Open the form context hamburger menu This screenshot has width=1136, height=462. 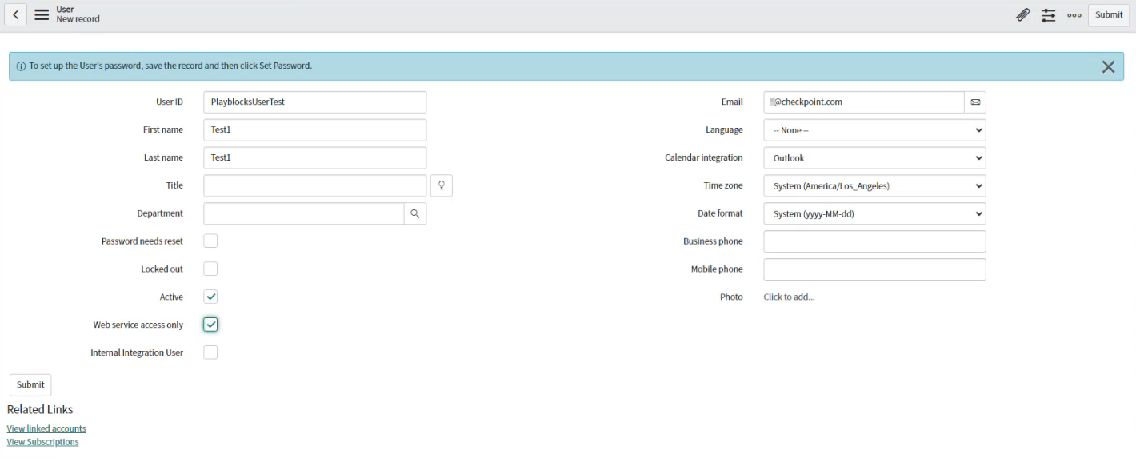tap(42, 14)
